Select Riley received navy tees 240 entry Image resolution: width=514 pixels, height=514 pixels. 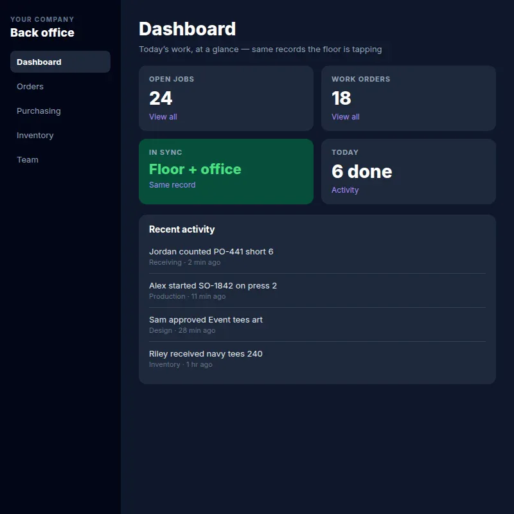pyautogui.click(x=317, y=359)
